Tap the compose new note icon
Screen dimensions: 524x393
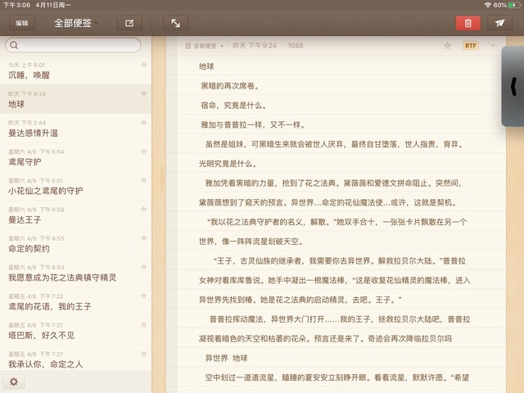[129, 23]
